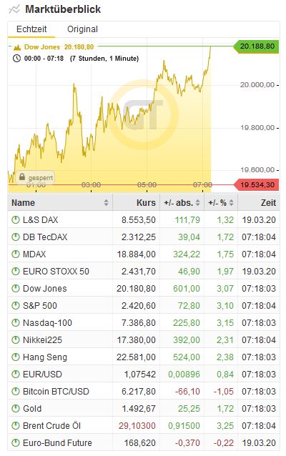Open the Dow Jones link in table
The image size is (286, 456).
click(45, 289)
